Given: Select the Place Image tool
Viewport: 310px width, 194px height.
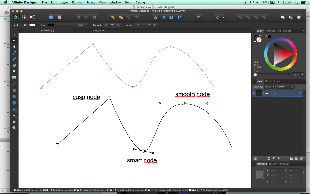Looking at the screenshot, I should 14,78.
